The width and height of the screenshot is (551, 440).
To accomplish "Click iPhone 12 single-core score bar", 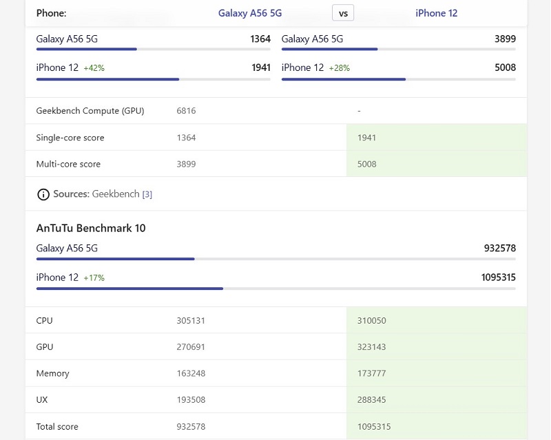I will click(153, 79).
